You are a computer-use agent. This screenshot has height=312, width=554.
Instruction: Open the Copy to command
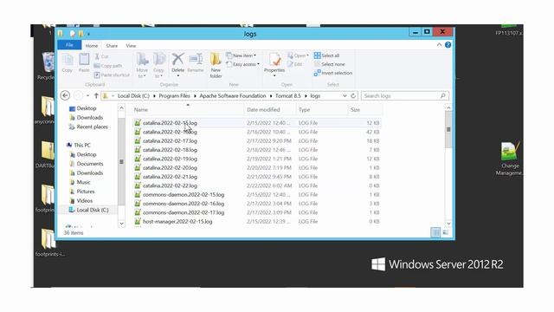(159, 66)
